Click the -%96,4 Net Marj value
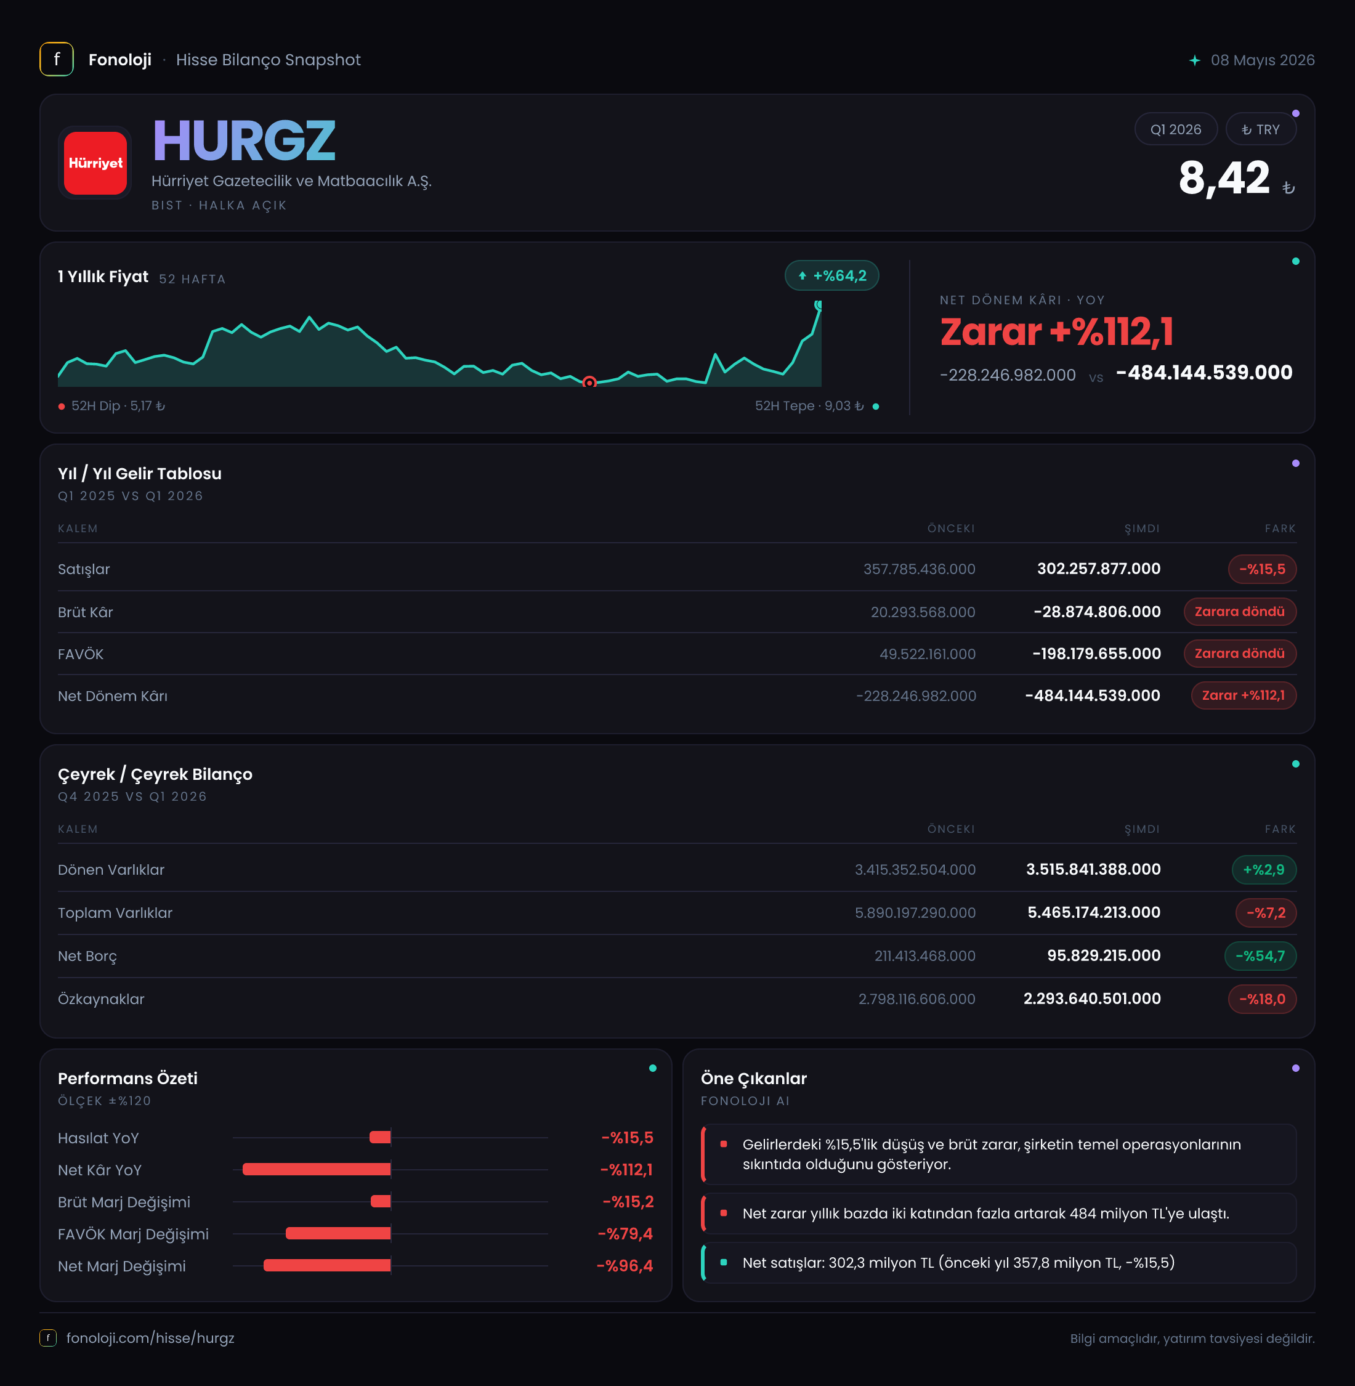 tap(625, 1266)
